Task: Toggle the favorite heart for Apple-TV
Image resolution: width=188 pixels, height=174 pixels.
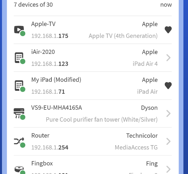Action: [168, 30]
